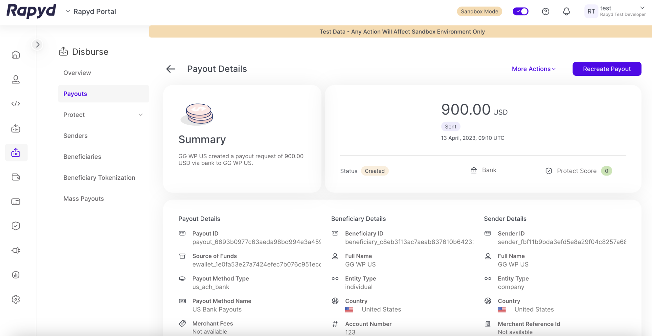The image size is (652, 336).
Task: Toggle the Sandbox Mode switch
Action: pos(520,11)
